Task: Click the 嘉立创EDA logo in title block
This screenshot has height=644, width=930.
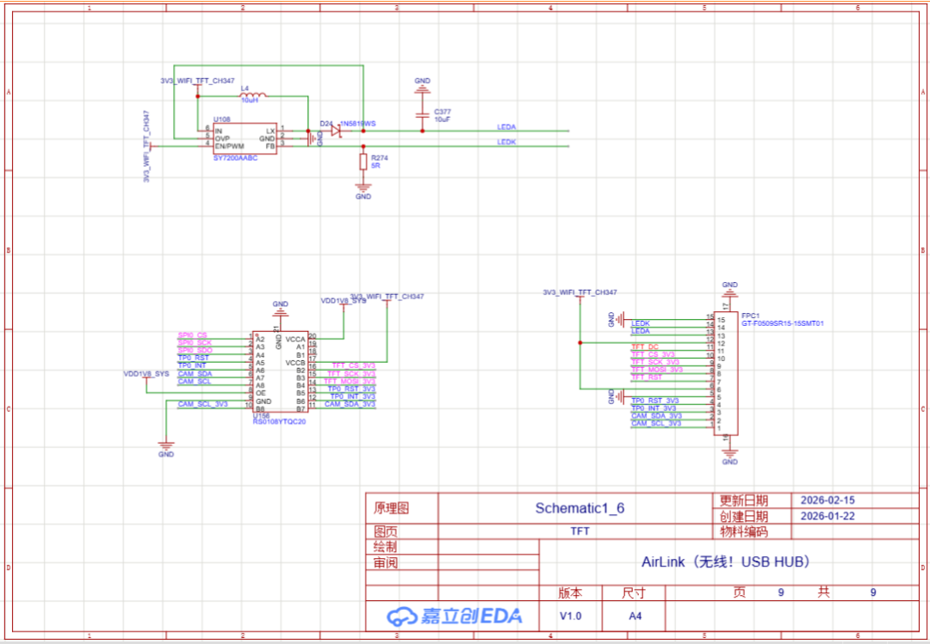Action: point(455,616)
